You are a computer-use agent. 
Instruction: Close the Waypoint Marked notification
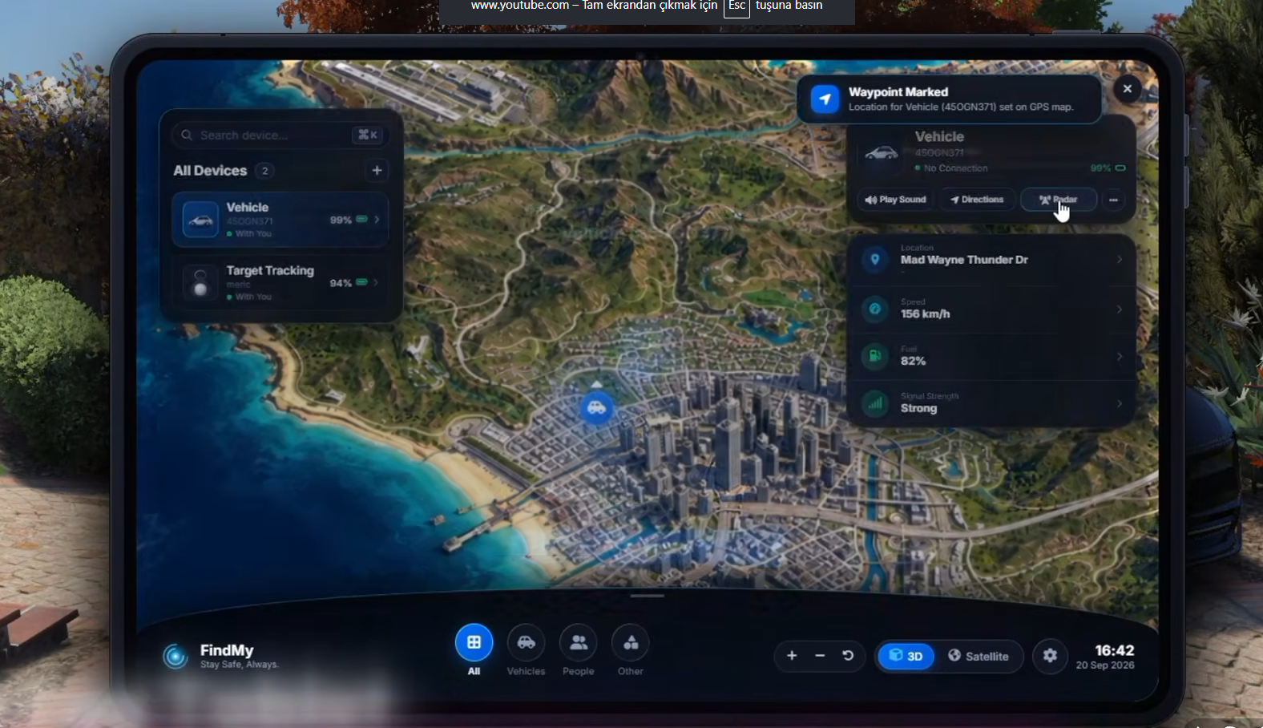1127,89
